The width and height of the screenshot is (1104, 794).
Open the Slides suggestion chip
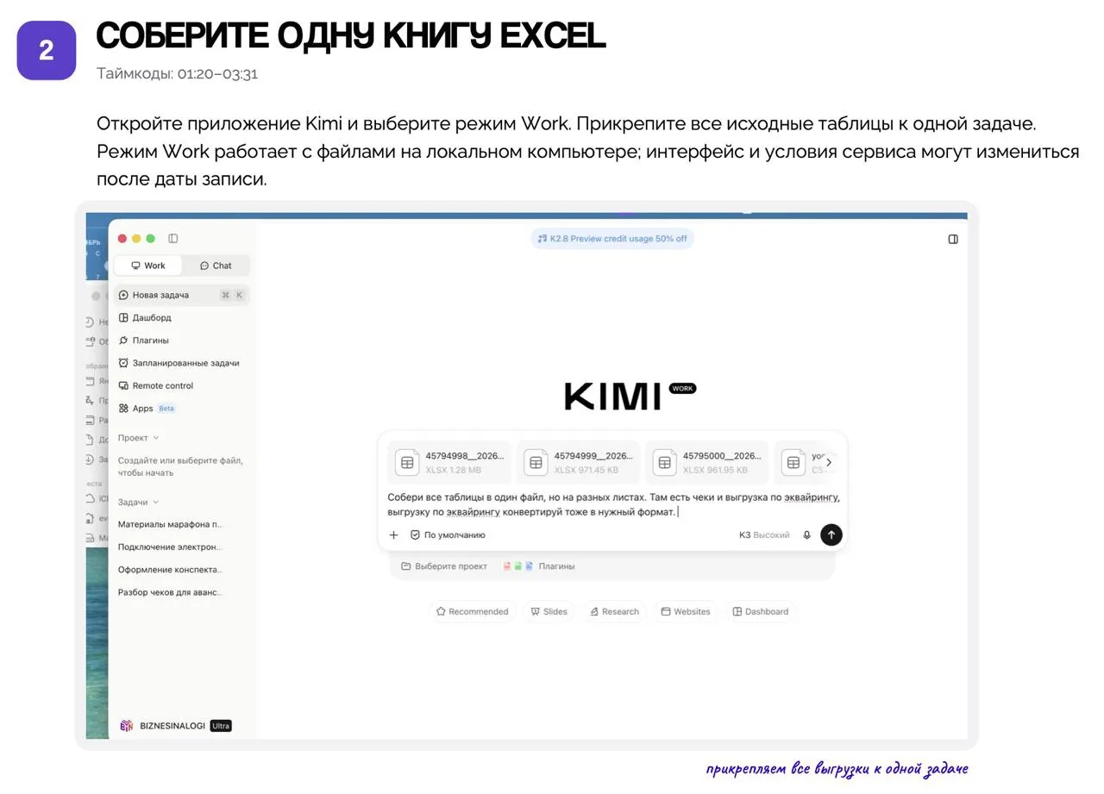[549, 612]
